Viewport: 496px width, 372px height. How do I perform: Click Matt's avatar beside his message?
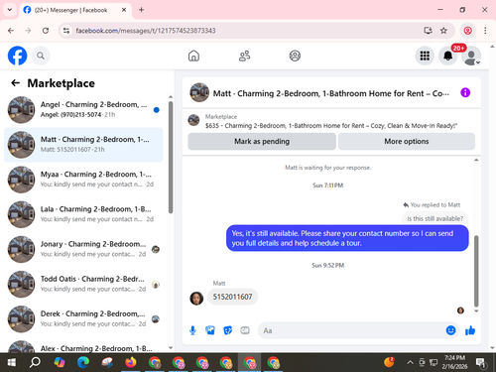[196, 299]
